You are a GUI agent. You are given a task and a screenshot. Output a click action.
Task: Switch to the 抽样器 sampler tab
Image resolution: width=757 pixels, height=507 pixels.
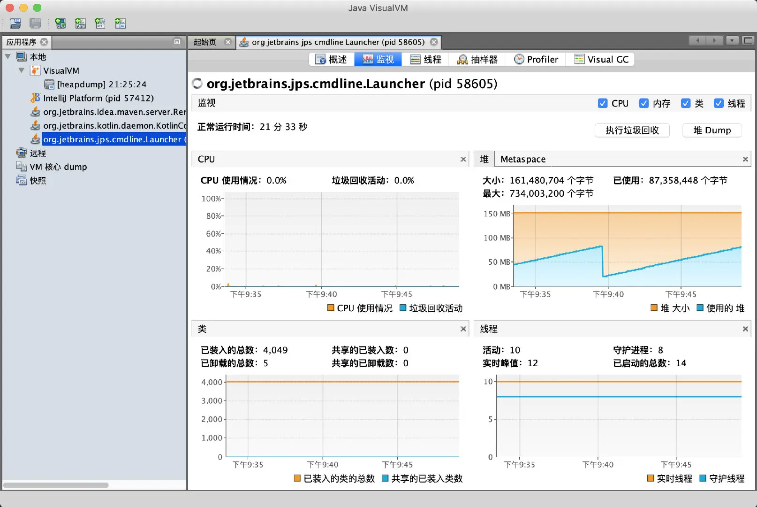pyautogui.click(x=477, y=59)
